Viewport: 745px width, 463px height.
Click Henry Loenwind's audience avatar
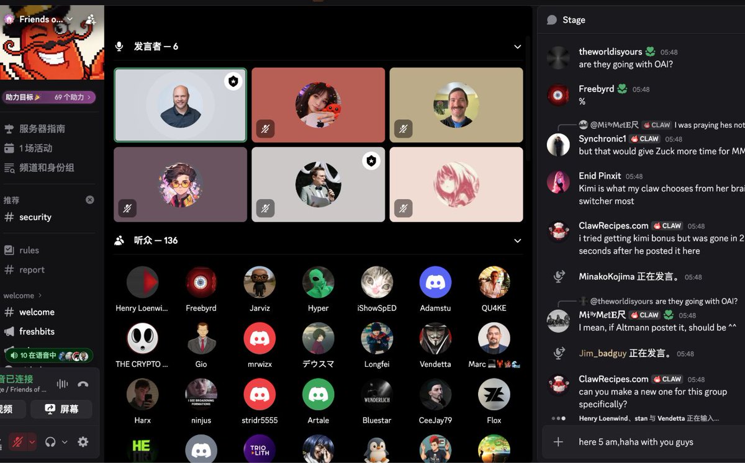143,283
